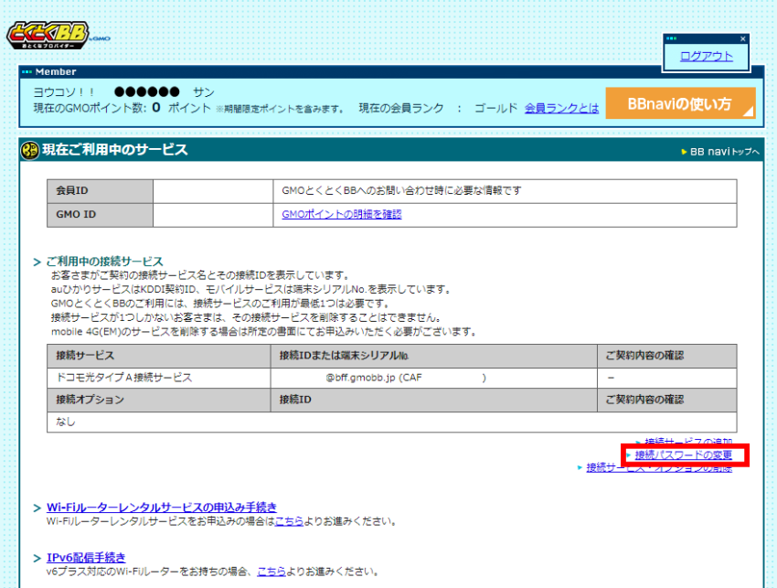Click the chevron before IPv6配信手続き
777x588 pixels.
(x=37, y=558)
